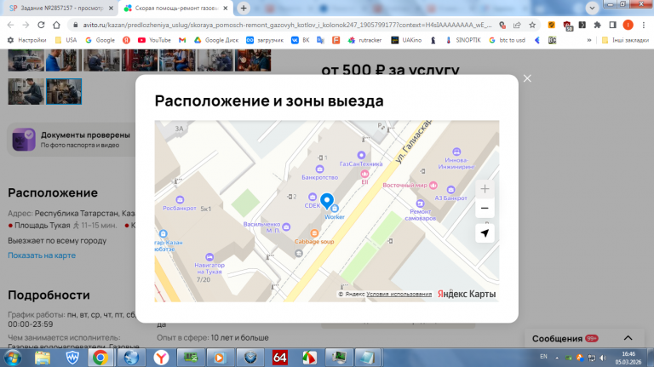Share this page from address bar
This screenshot has height=367, width=654.
pos(517,25)
